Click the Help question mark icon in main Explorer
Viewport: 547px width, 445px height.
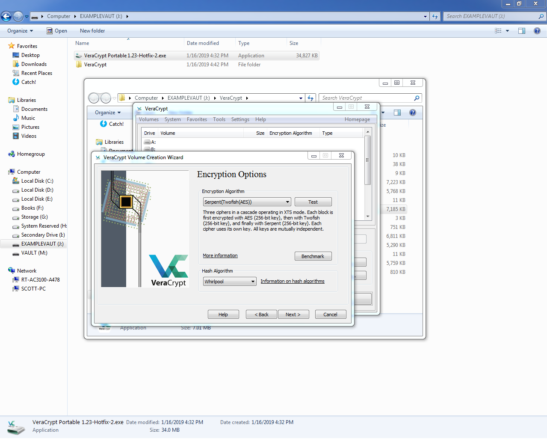coord(537,31)
